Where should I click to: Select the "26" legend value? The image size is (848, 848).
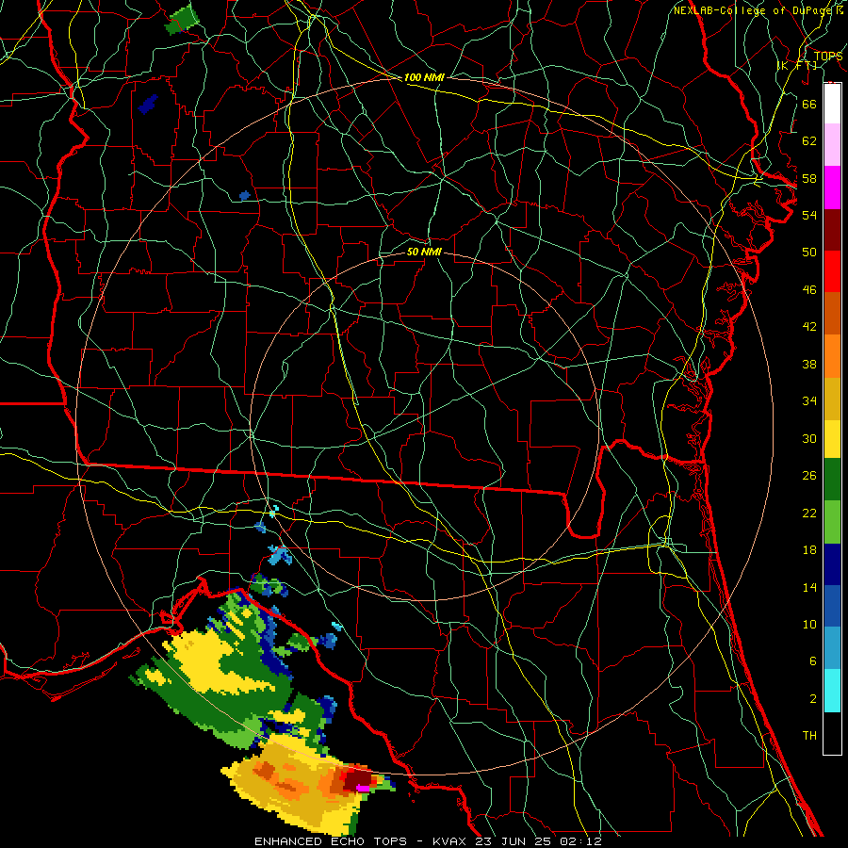click(809, 476)
